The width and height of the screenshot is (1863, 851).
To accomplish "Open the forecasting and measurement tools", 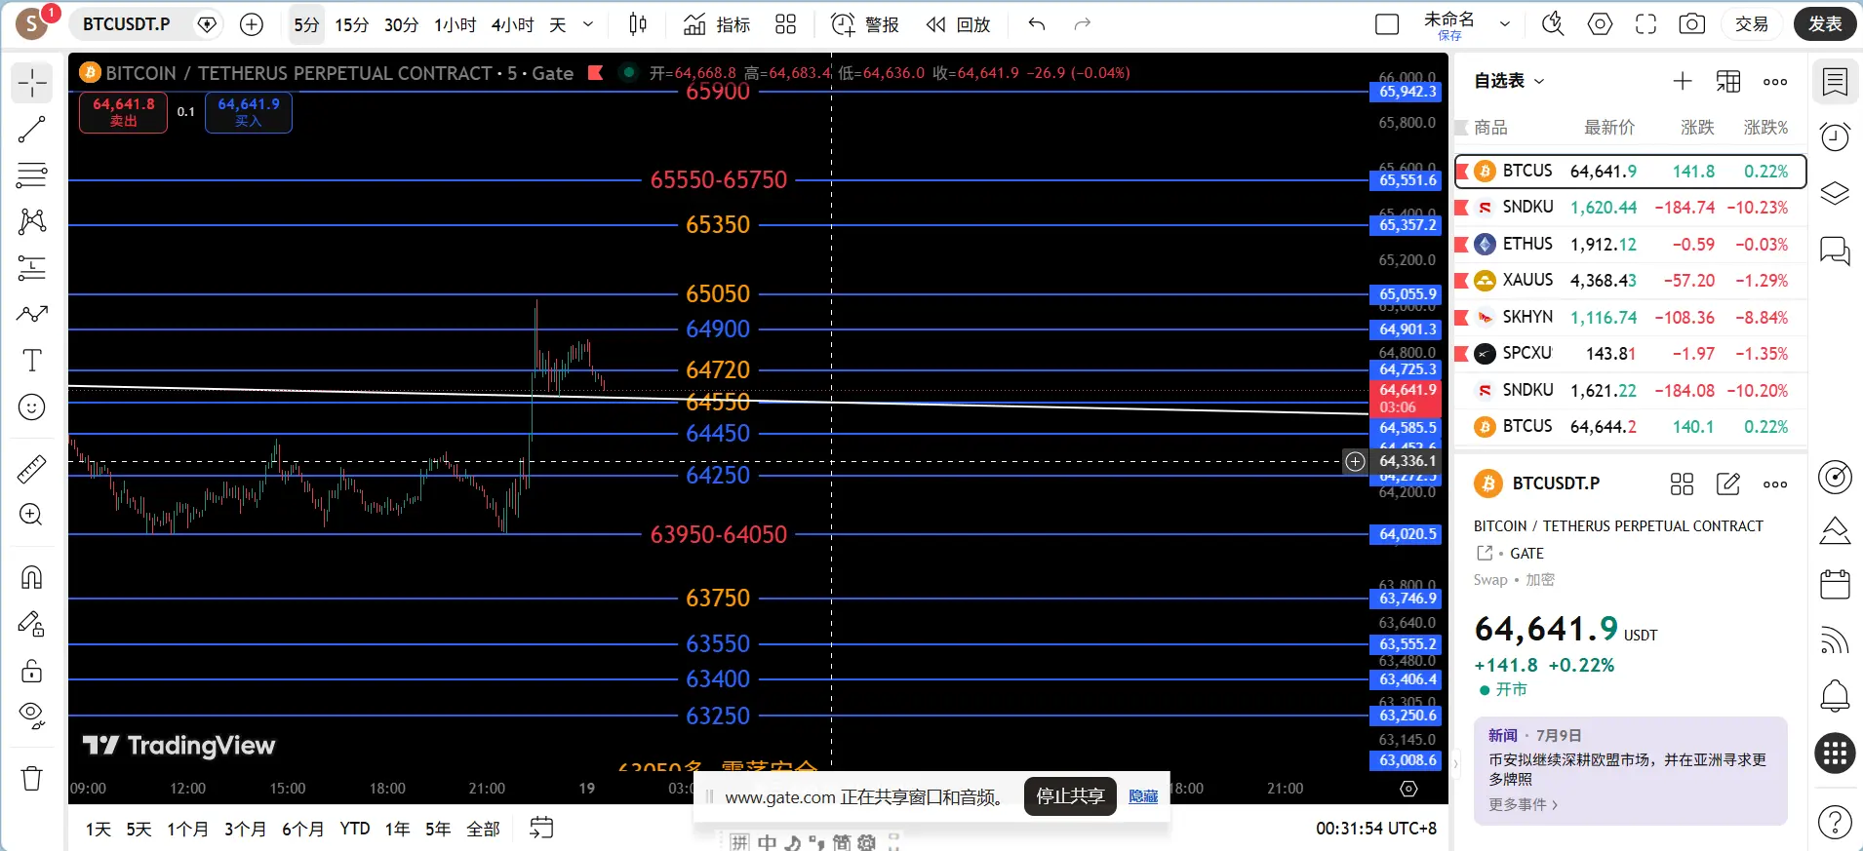I will (x=32, y=267).
